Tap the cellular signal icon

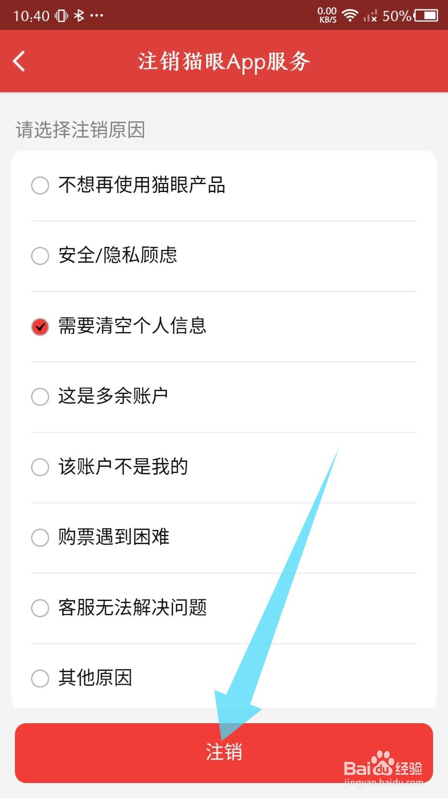click(x=370, y=16)
